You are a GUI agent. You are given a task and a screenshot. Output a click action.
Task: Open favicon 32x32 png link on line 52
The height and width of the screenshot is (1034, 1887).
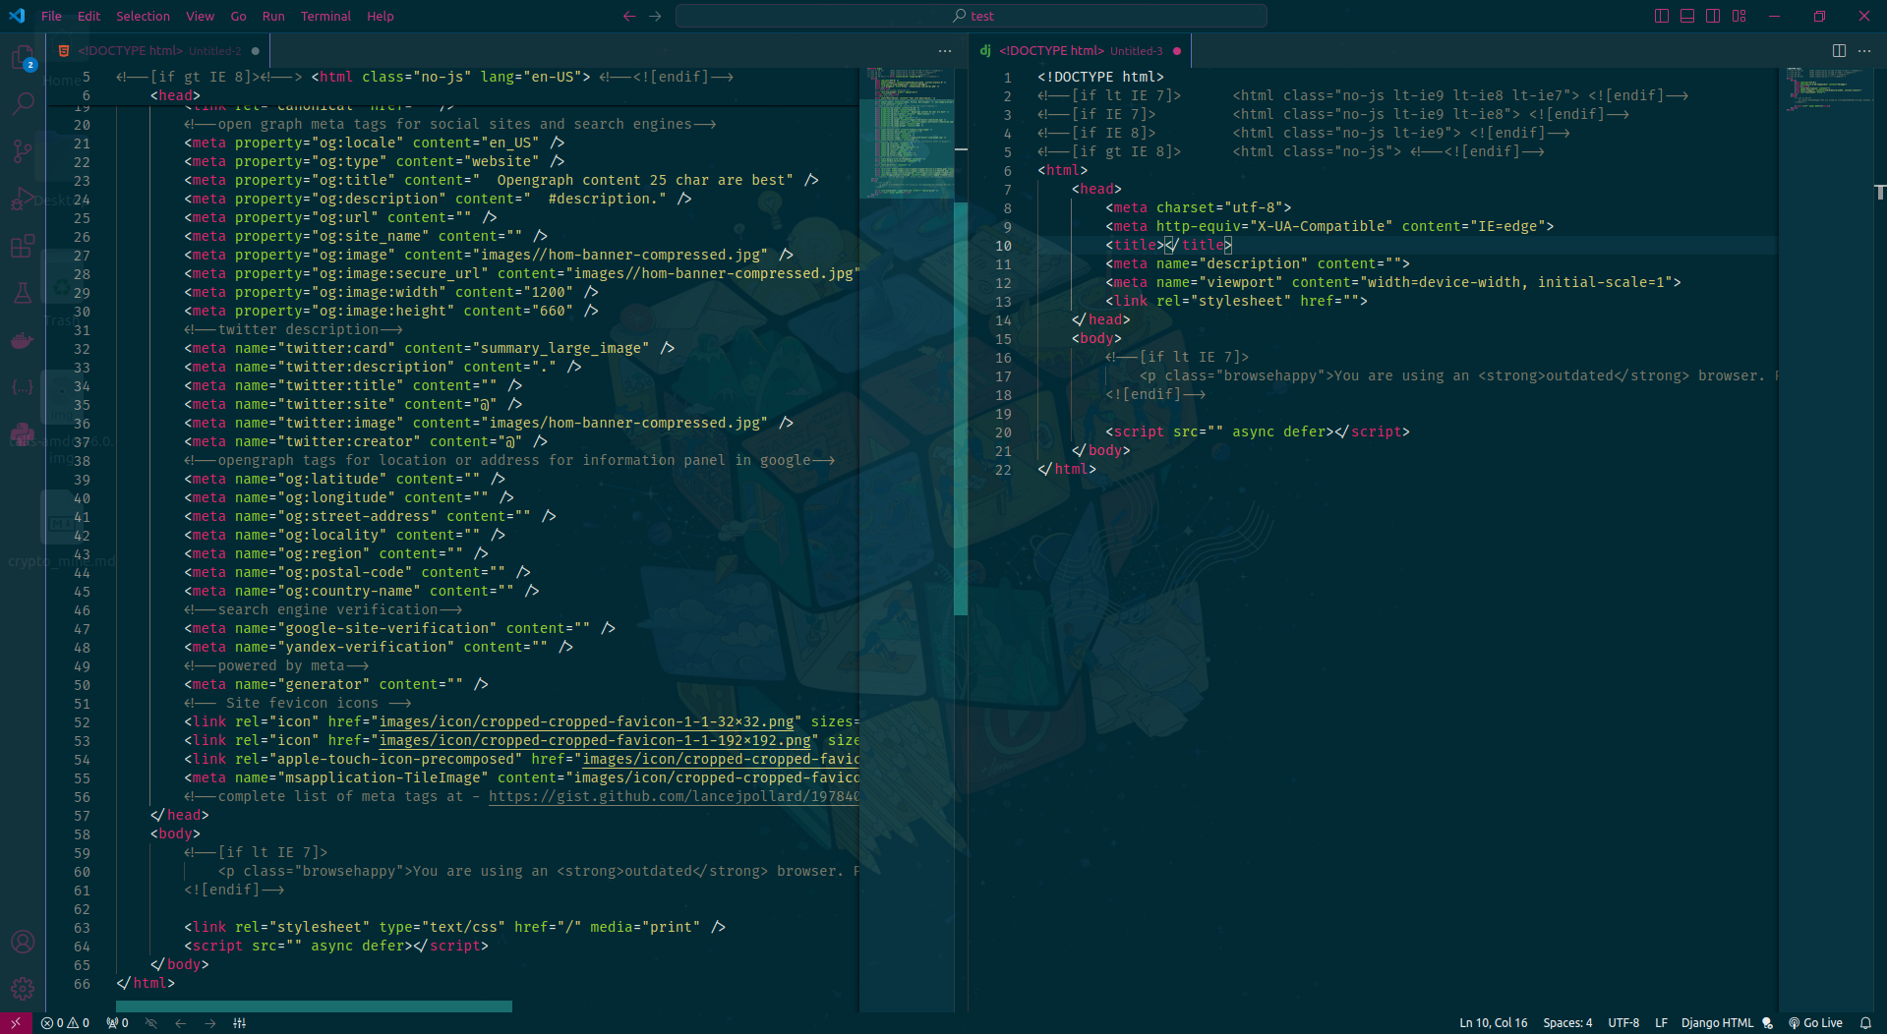tap(586, 721)
